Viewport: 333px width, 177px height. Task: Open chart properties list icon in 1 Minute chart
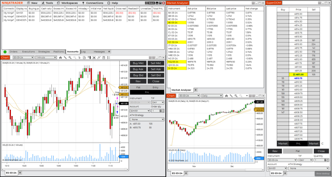(108, 58)
